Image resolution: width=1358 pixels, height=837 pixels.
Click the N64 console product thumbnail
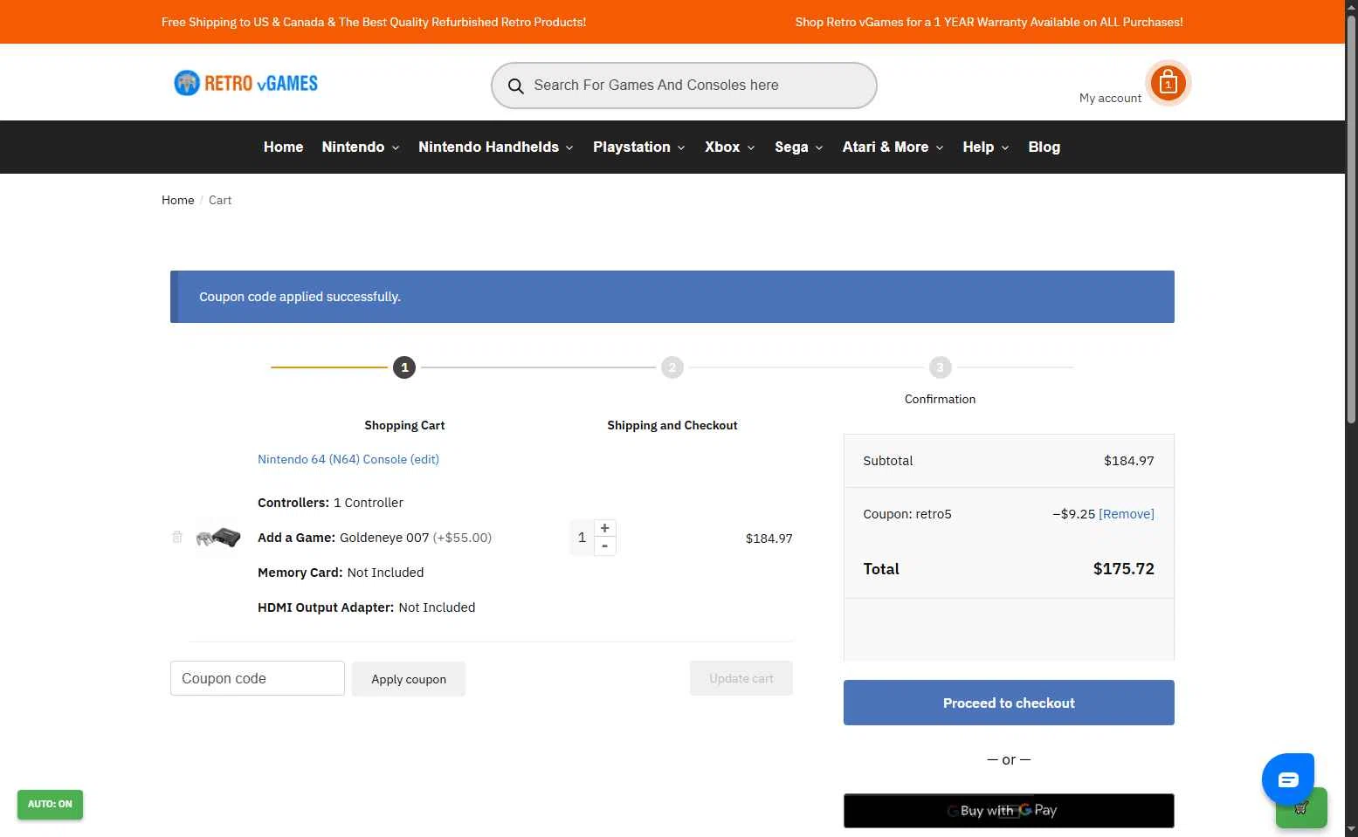218,537
